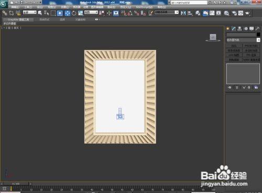
Task: Open the Curve Editor icon
Action: pyautogui.click(x=212, y=13)
